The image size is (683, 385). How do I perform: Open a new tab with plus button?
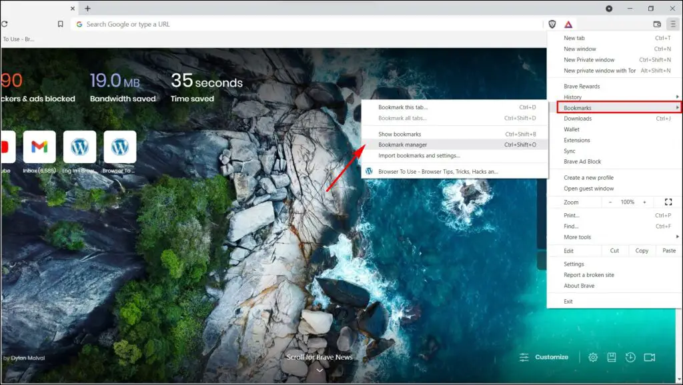click(87, 8)
